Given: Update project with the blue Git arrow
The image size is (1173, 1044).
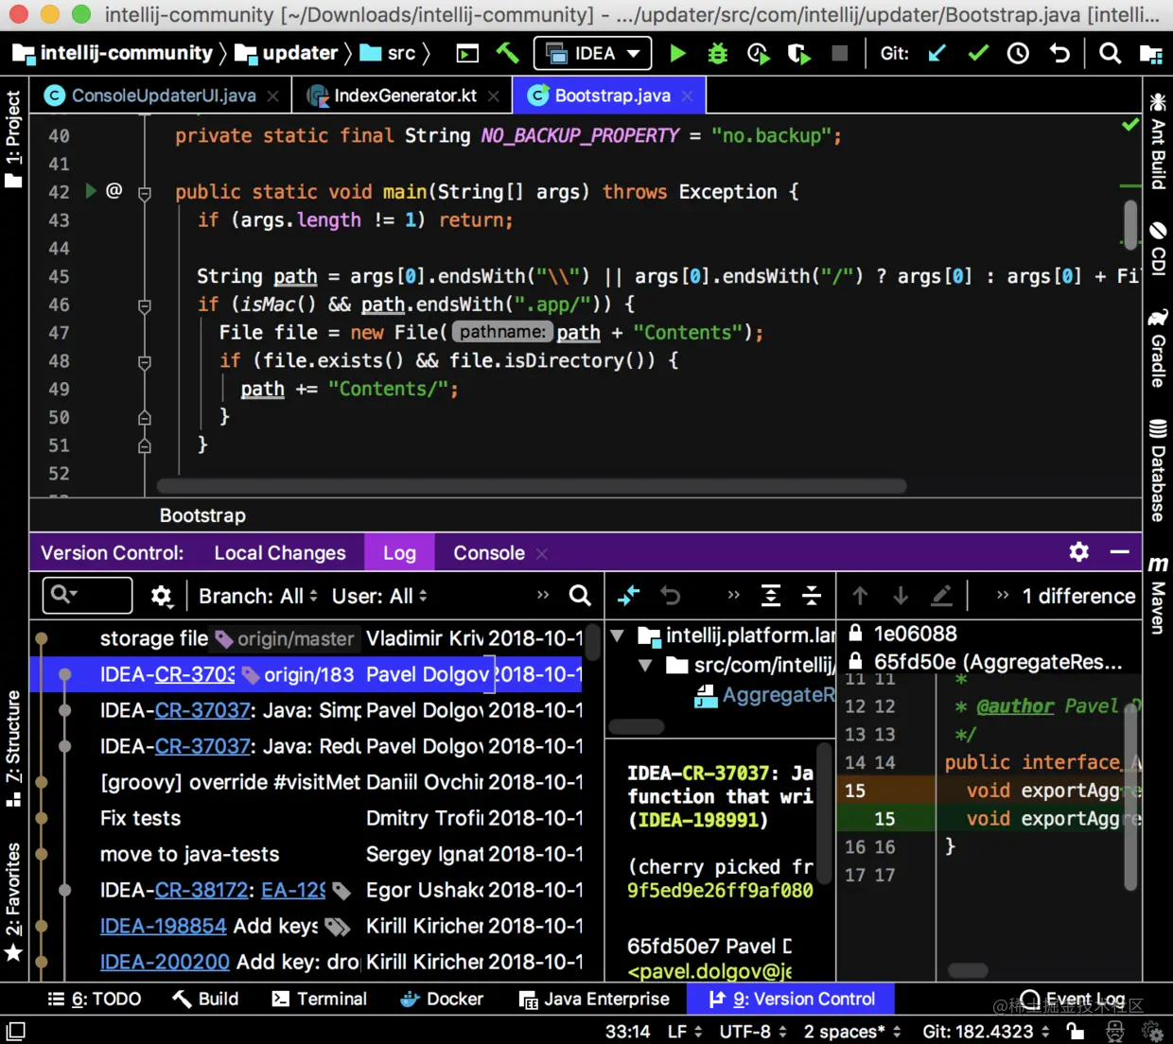Looking at the screenshot, I should click(937, 53).
